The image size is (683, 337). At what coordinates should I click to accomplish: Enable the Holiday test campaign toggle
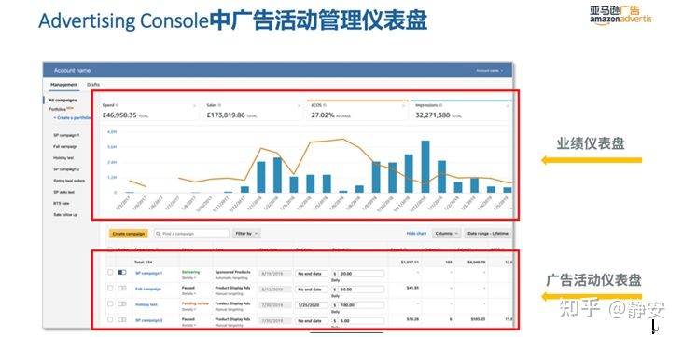coord(122,304)
